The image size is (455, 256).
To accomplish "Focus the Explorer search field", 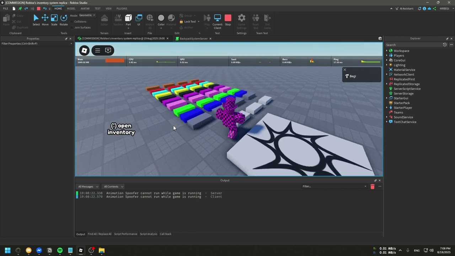I will tap(413, 45).
